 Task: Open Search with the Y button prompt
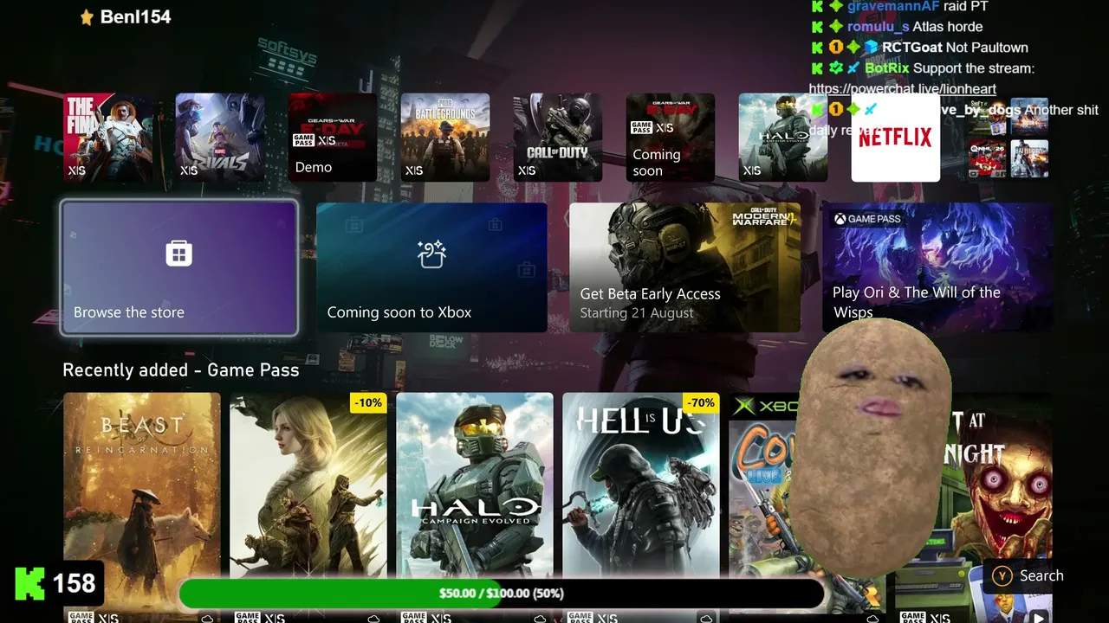[1028, 576]
